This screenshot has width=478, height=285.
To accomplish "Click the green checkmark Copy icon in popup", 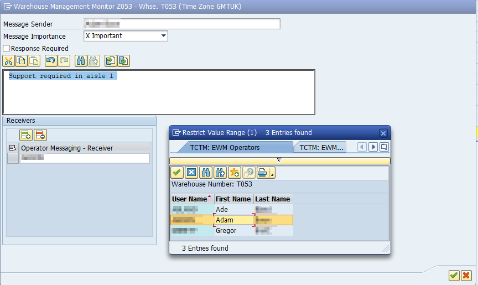I will [177, 173].
